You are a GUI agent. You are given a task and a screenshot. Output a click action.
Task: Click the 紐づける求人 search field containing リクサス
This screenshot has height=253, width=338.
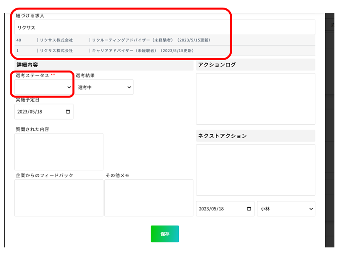(x=165, y=27)
